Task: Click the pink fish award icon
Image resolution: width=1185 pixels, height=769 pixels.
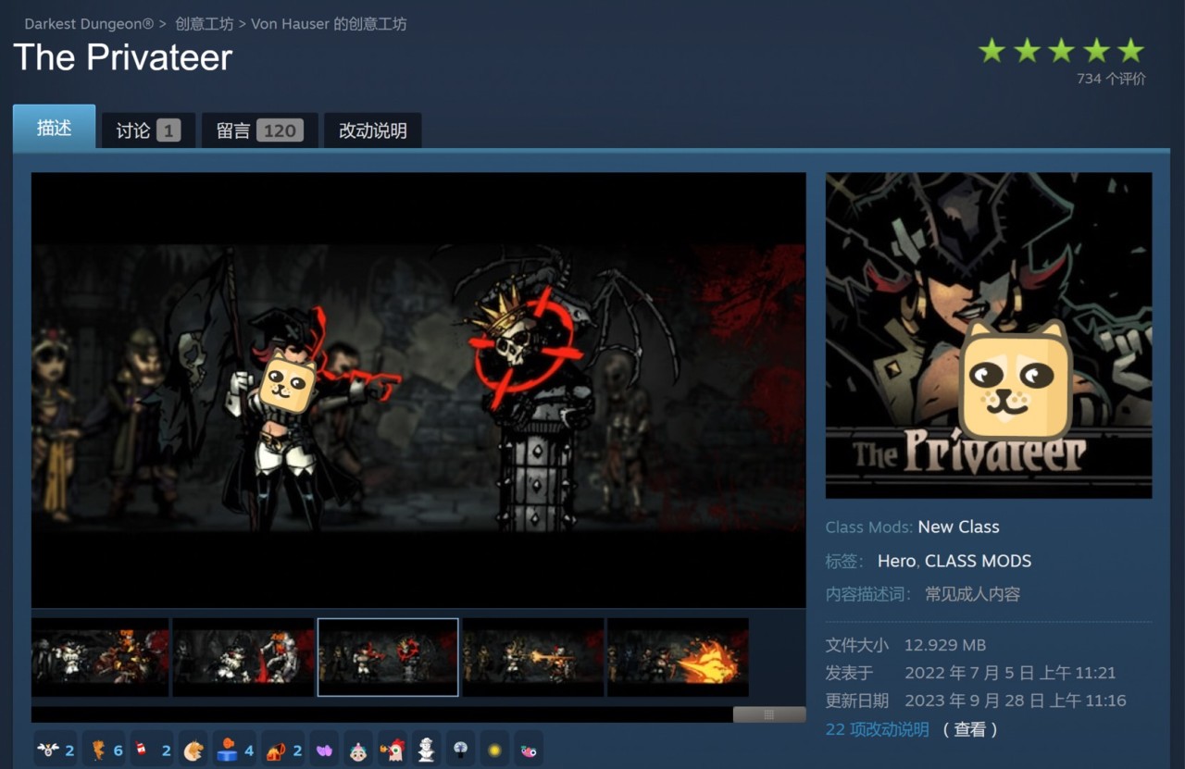Action: [x=528, y=750]
